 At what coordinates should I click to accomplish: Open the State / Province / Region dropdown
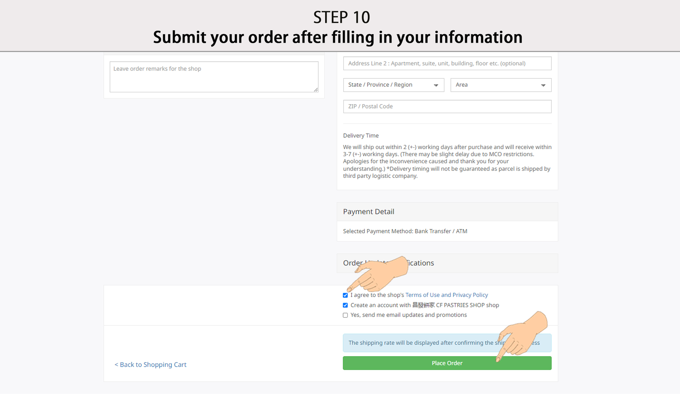(393, 85)
